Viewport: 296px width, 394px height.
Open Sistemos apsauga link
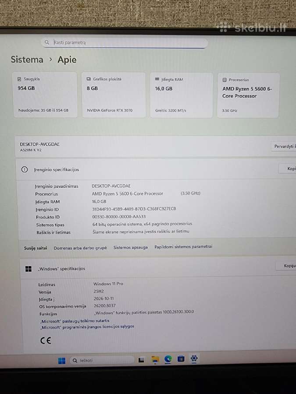pos(131,247)
